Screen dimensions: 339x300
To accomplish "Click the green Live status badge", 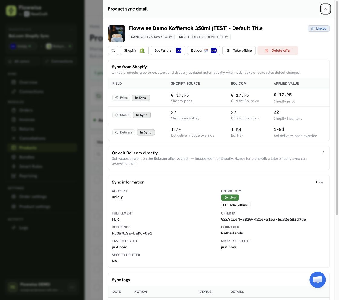I will (x=230, y=198).
